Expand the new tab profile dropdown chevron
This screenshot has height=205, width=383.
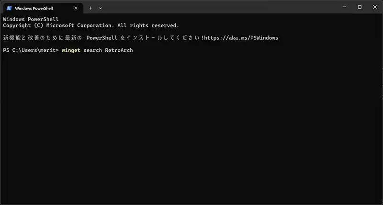[x=101, y=8]
